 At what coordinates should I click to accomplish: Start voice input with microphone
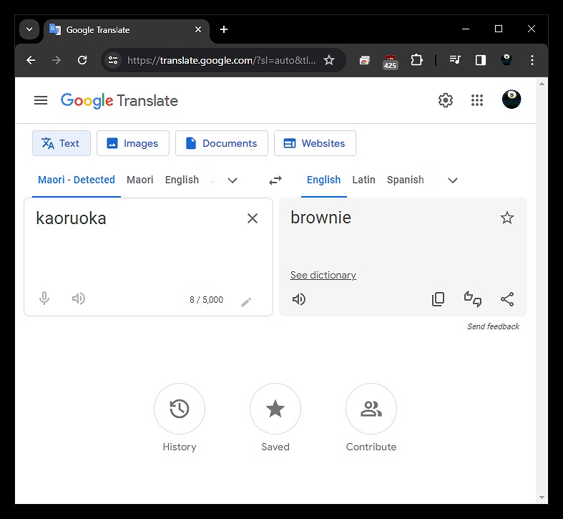pos(44,299)
